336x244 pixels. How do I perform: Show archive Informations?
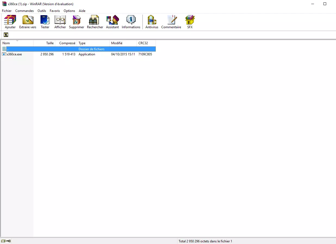click(x=131, y=20)
